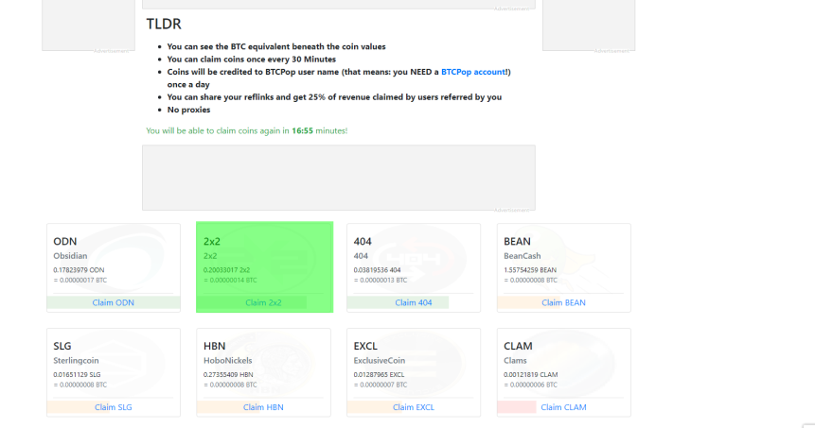The height and width of the screenshot is (428, 815).
Task: Click the 0.00000017 BTC value
Action: 80,281
